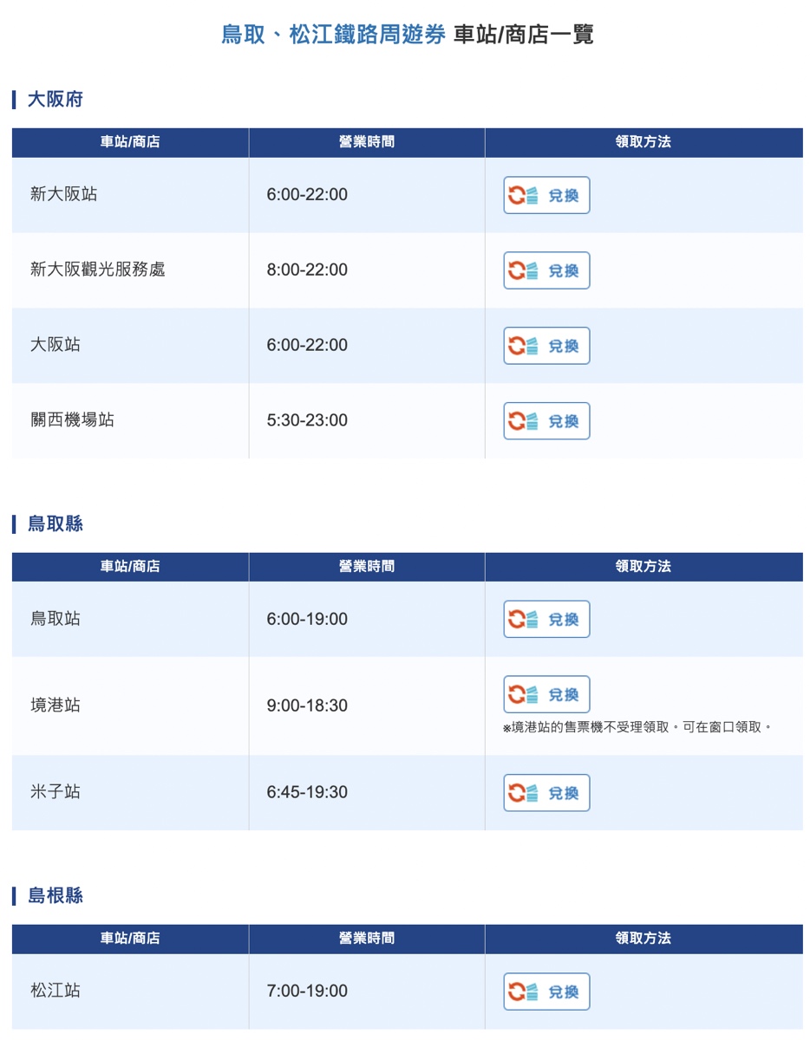Viewport: 810px width, 1040px height.
Task: Click 領取方法 header in 島根縣 table
Action: tap(643, 939)
